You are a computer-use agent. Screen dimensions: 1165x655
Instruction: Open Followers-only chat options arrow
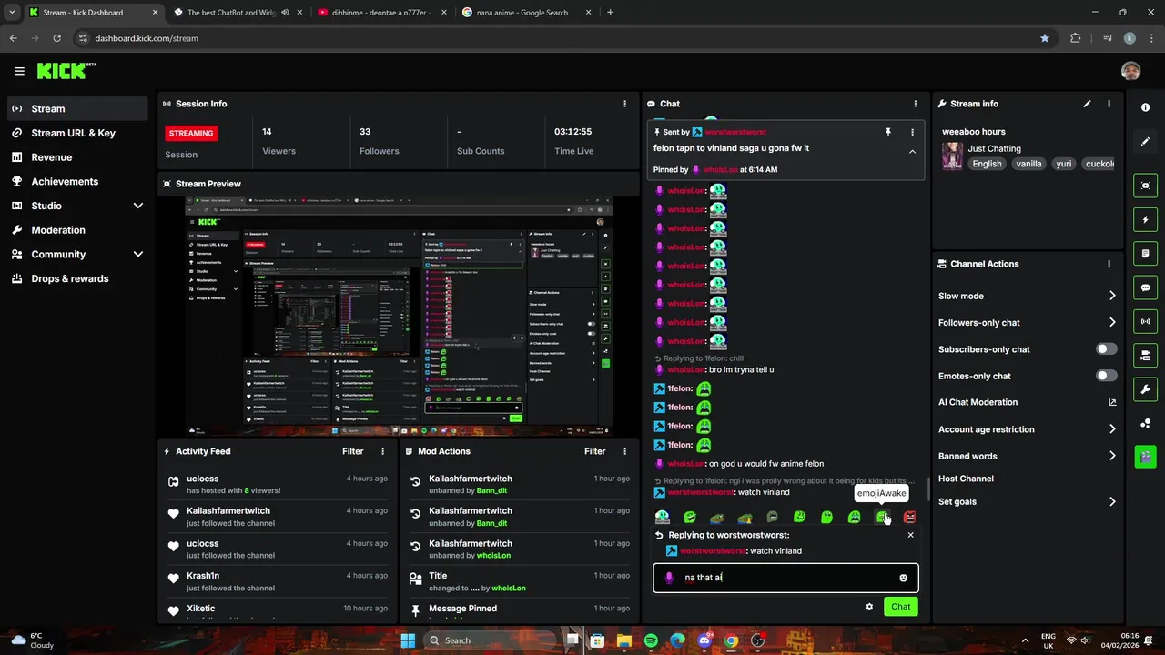pos(1112,322)
